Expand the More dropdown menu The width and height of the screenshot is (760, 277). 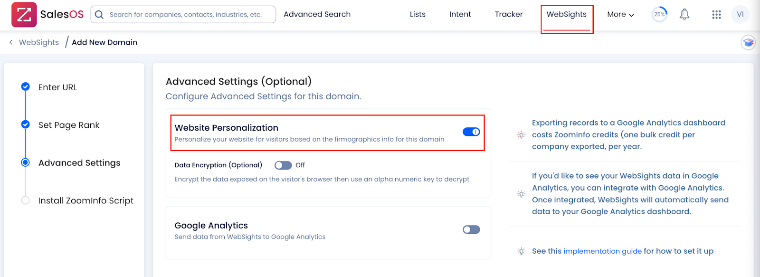point(620,14)
